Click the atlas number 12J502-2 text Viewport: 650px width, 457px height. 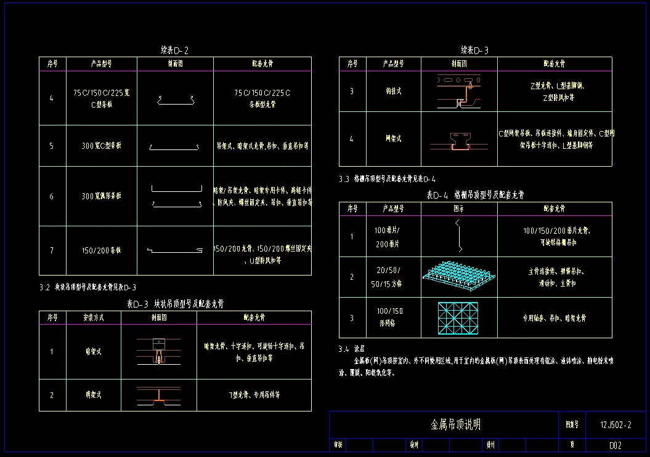(x=615, y=424)
